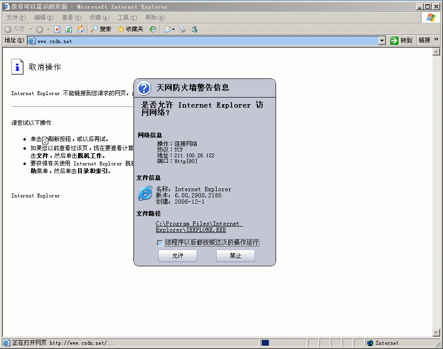Open the History toolbar icon
Viewport: 443px width, 349px height.
153,29
